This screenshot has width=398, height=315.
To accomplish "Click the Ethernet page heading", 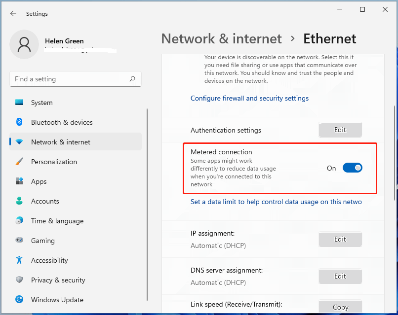I will pyautogui.click(x=330, y=39).
